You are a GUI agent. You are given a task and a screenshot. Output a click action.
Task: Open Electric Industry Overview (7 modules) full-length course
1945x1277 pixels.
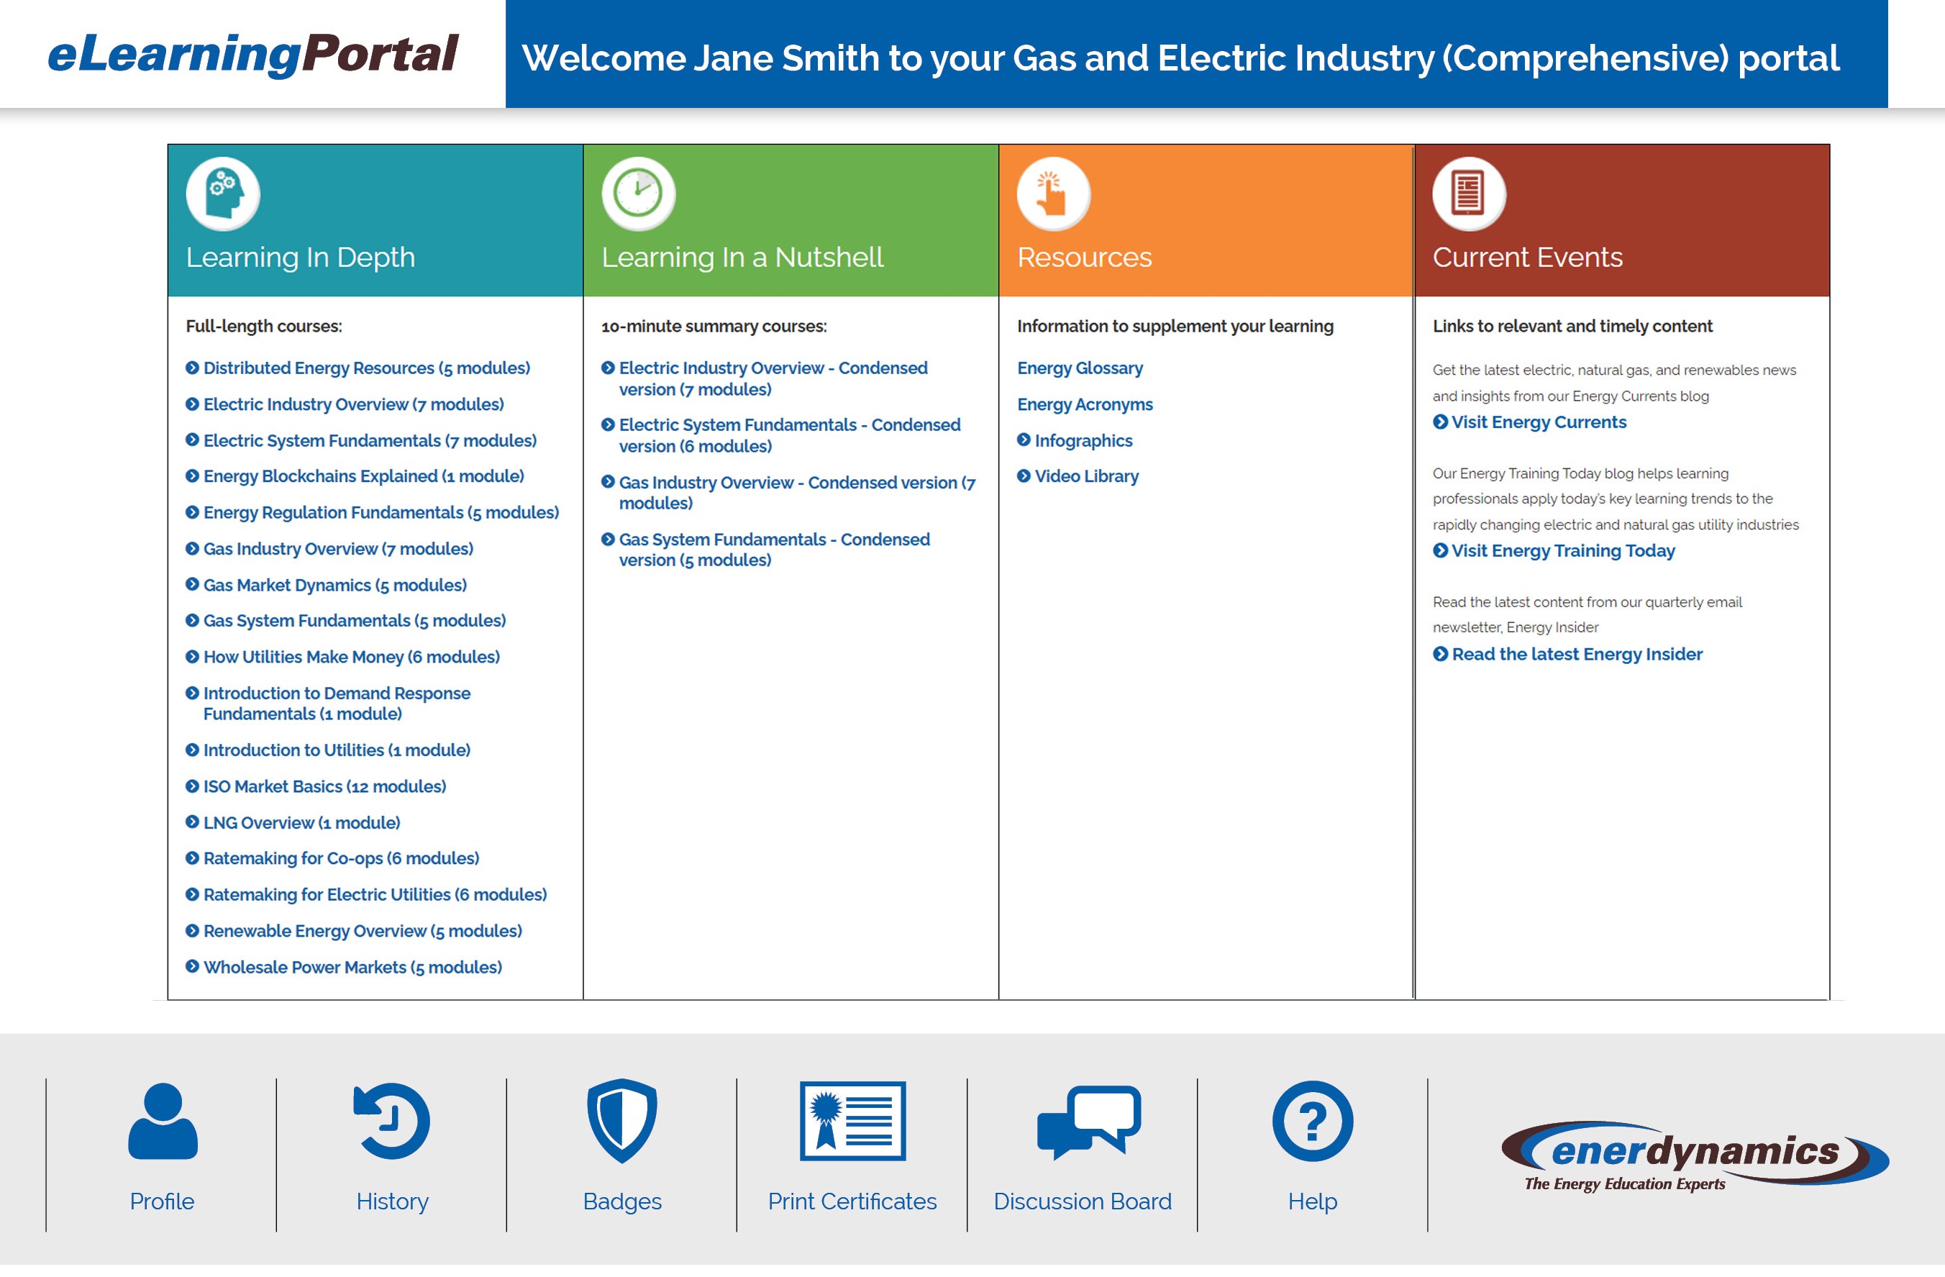354,404
